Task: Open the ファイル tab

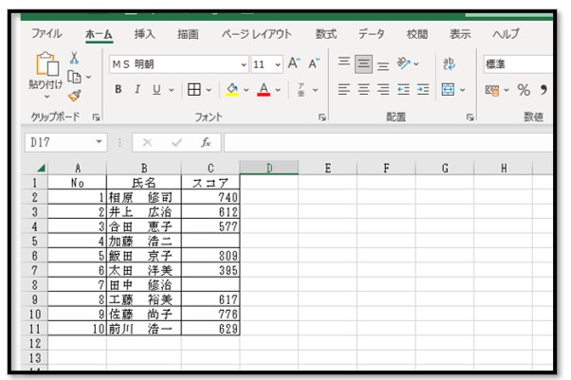Action: (46, 34)
